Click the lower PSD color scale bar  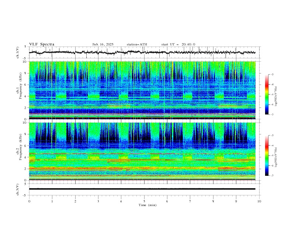point(267,155)
